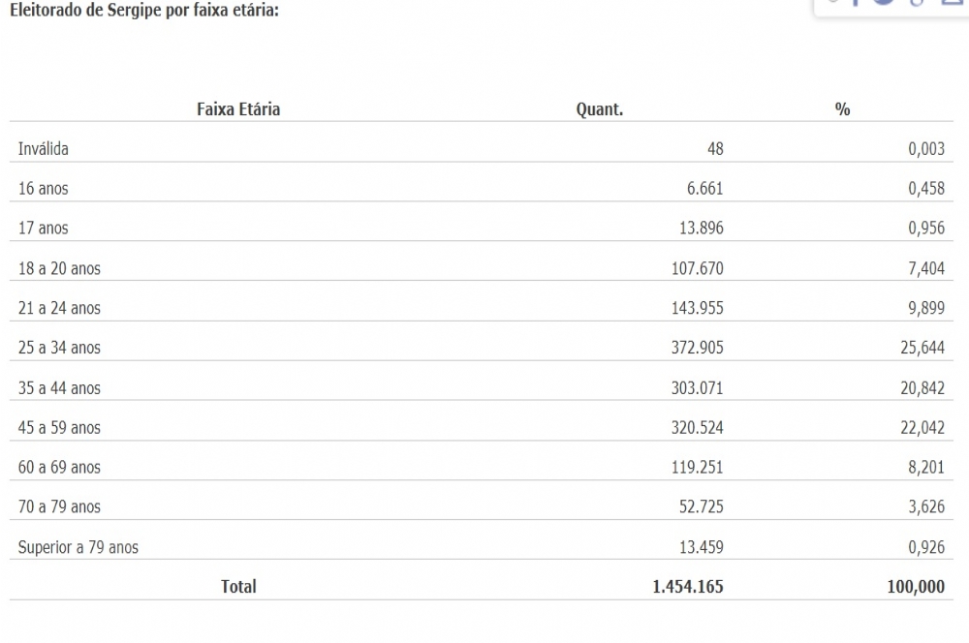969x643 pixels.
Task: Click quantity value 372.905
Action: (x=697, y=348)
